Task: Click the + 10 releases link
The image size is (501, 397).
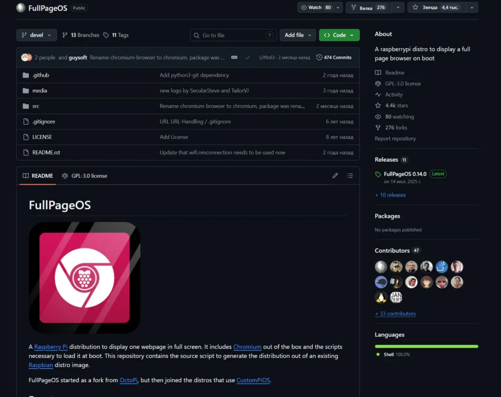Action: 390,195
